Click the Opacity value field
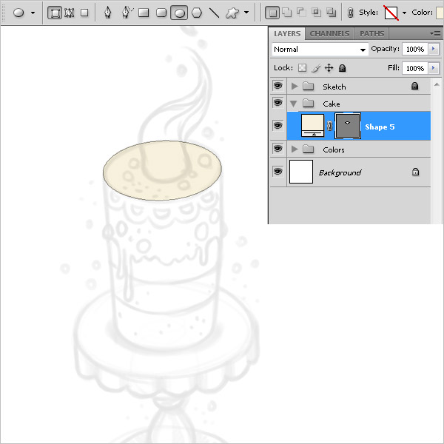Viewport: 444px width, 444px height. (x=415, y=50)
